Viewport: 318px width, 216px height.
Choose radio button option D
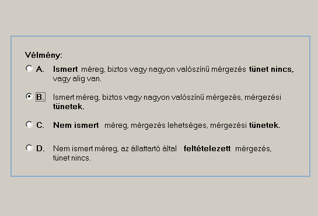coord(29,148)
